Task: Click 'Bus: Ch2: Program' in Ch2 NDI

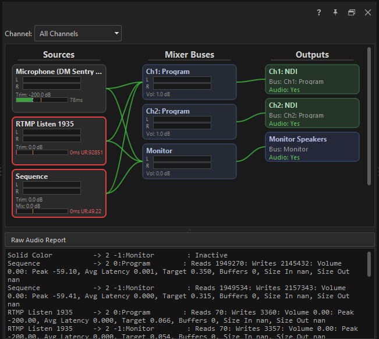Action: coord(296,115)
